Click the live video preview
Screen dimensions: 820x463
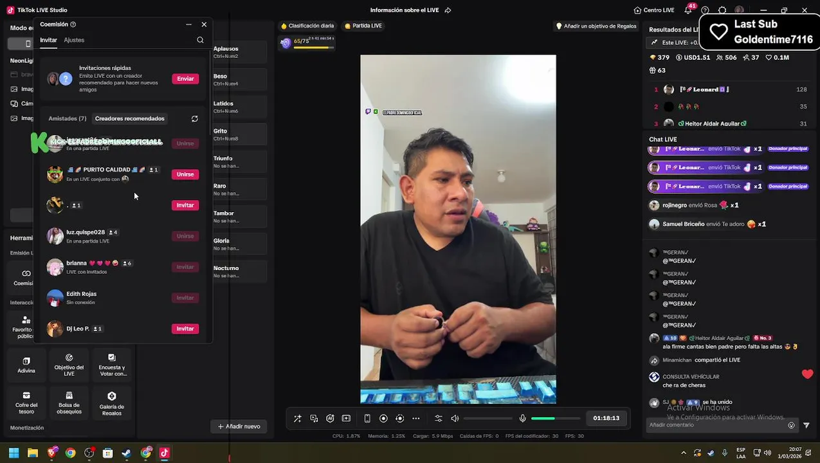(458, 229)
